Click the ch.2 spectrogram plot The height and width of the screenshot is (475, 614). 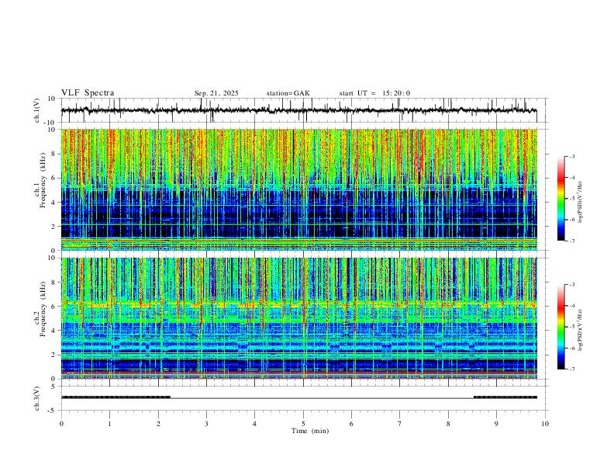point(303,318)
